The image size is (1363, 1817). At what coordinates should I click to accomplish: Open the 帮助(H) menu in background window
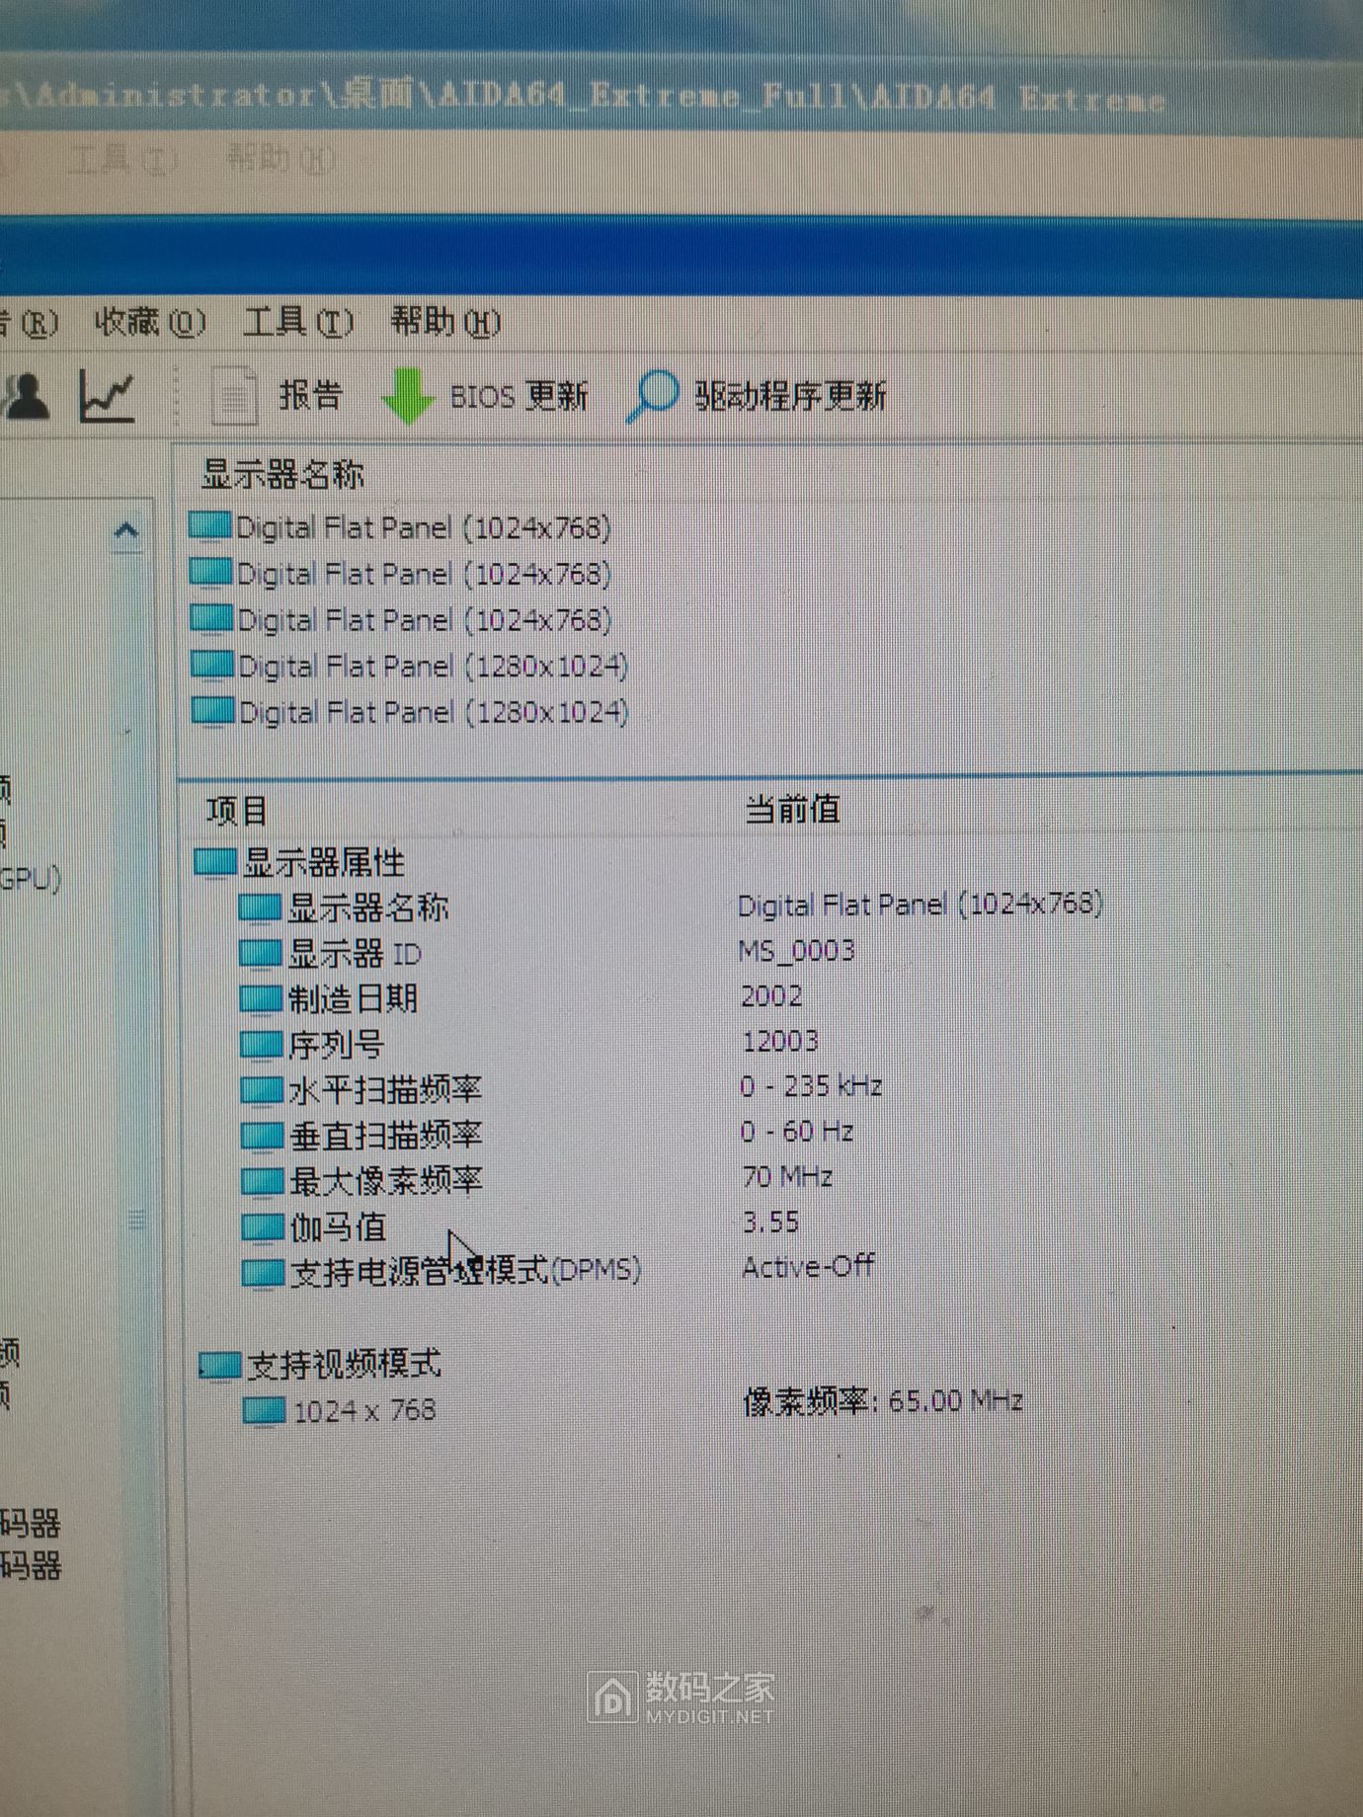point(281,158)
